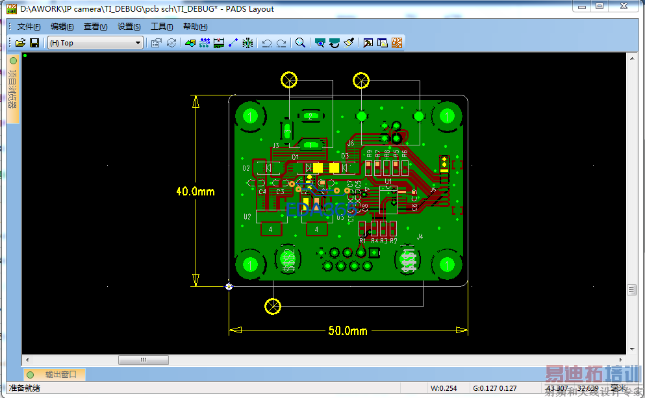The height and width of the screenshot is (398, 645).
Task: Open the (H) Top layer dropdown
Action: point(95,43)
